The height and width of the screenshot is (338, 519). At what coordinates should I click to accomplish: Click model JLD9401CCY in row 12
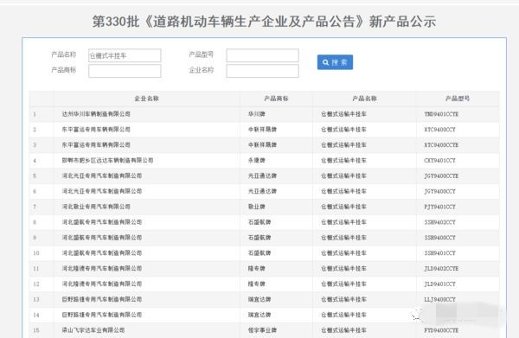click(x=440, y=284)
